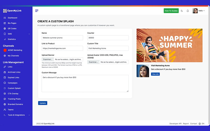210x131 pixels.
Task: Expand Tools & Integrations chevron
Action: (x=29, y=115)
